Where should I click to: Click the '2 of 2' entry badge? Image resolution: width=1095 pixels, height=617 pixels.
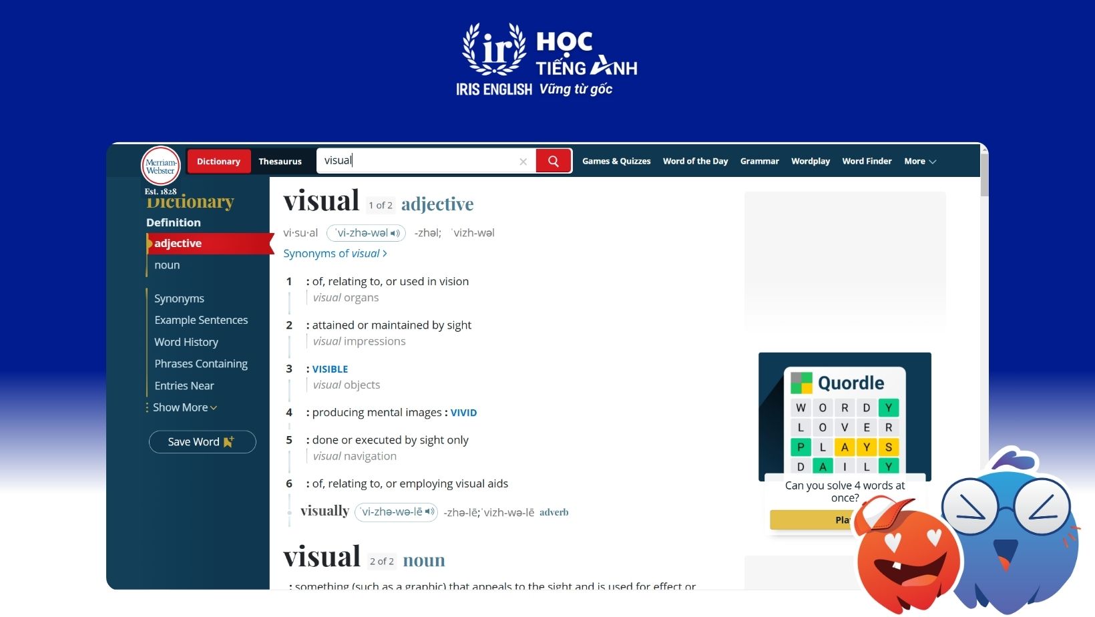coord(382,562)
